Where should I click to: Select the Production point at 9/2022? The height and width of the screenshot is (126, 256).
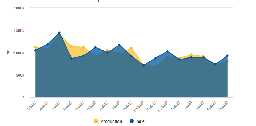click(131, 48)
